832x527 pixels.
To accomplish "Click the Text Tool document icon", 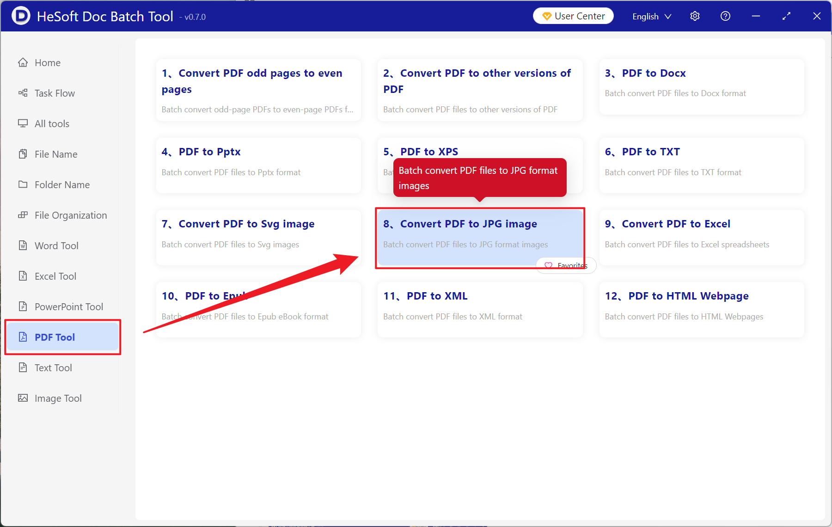I will click(23, 368).
